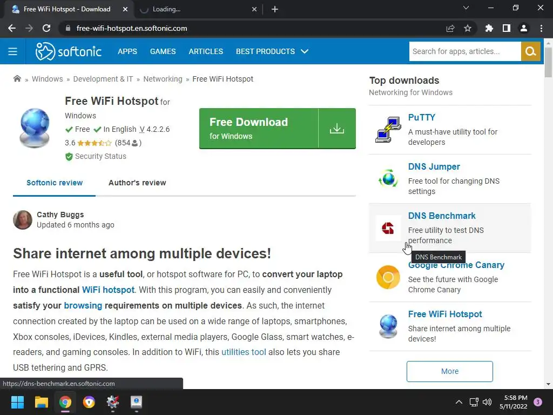Switch to the Free WiFi Hotspot browser tab

(67, 9)
